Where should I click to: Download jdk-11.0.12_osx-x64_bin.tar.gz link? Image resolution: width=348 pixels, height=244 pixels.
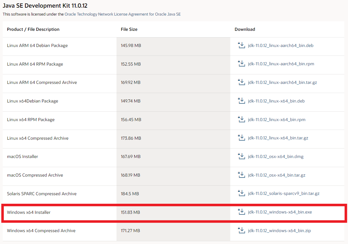277,175
